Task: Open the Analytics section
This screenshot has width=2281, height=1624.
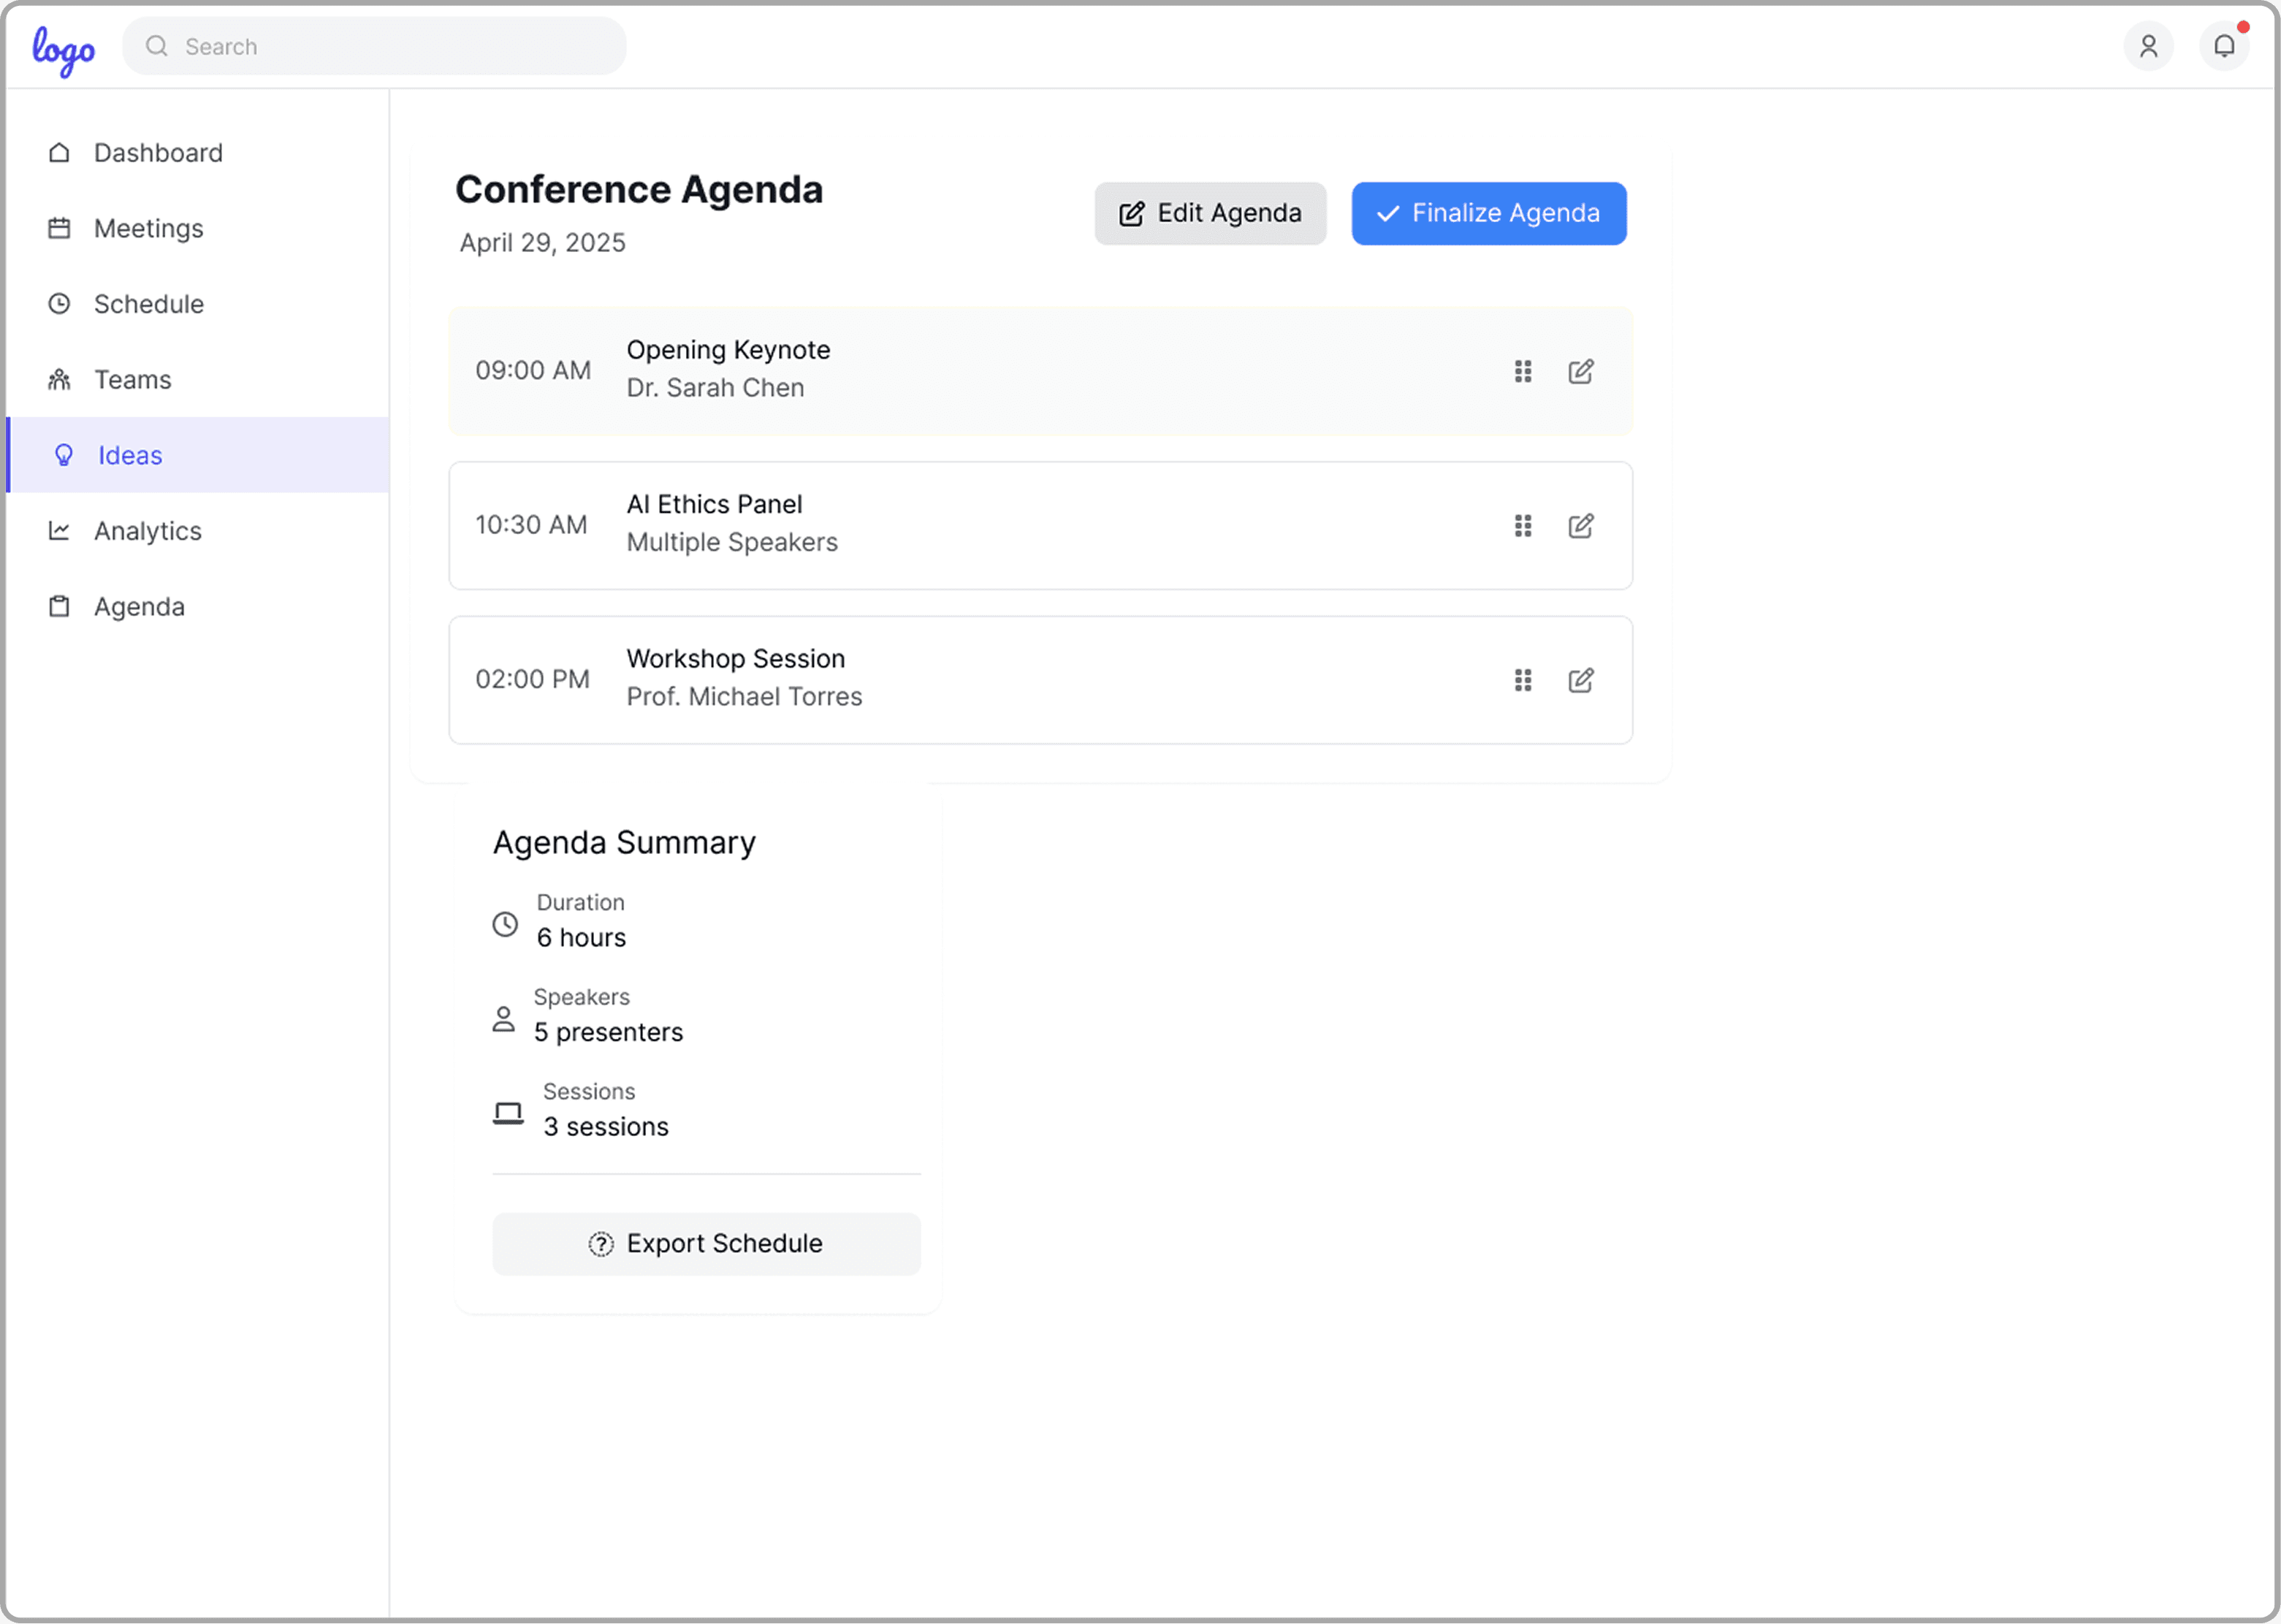Action: (147, 531)
